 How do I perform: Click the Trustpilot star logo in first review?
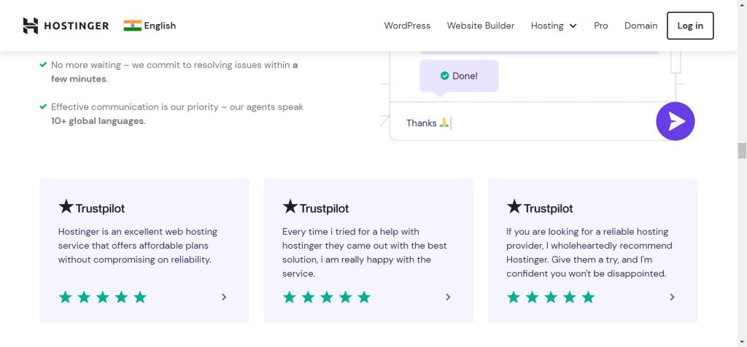pyautogui.click(x=66, y=207)
